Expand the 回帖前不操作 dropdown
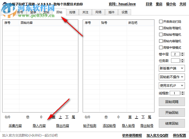 172,77
